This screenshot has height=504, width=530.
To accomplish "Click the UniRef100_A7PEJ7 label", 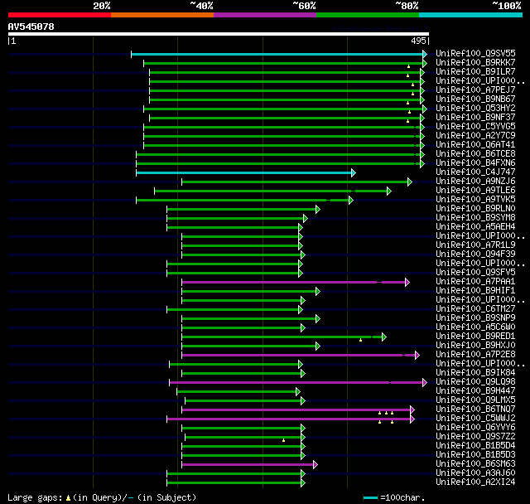I will 475,90.
